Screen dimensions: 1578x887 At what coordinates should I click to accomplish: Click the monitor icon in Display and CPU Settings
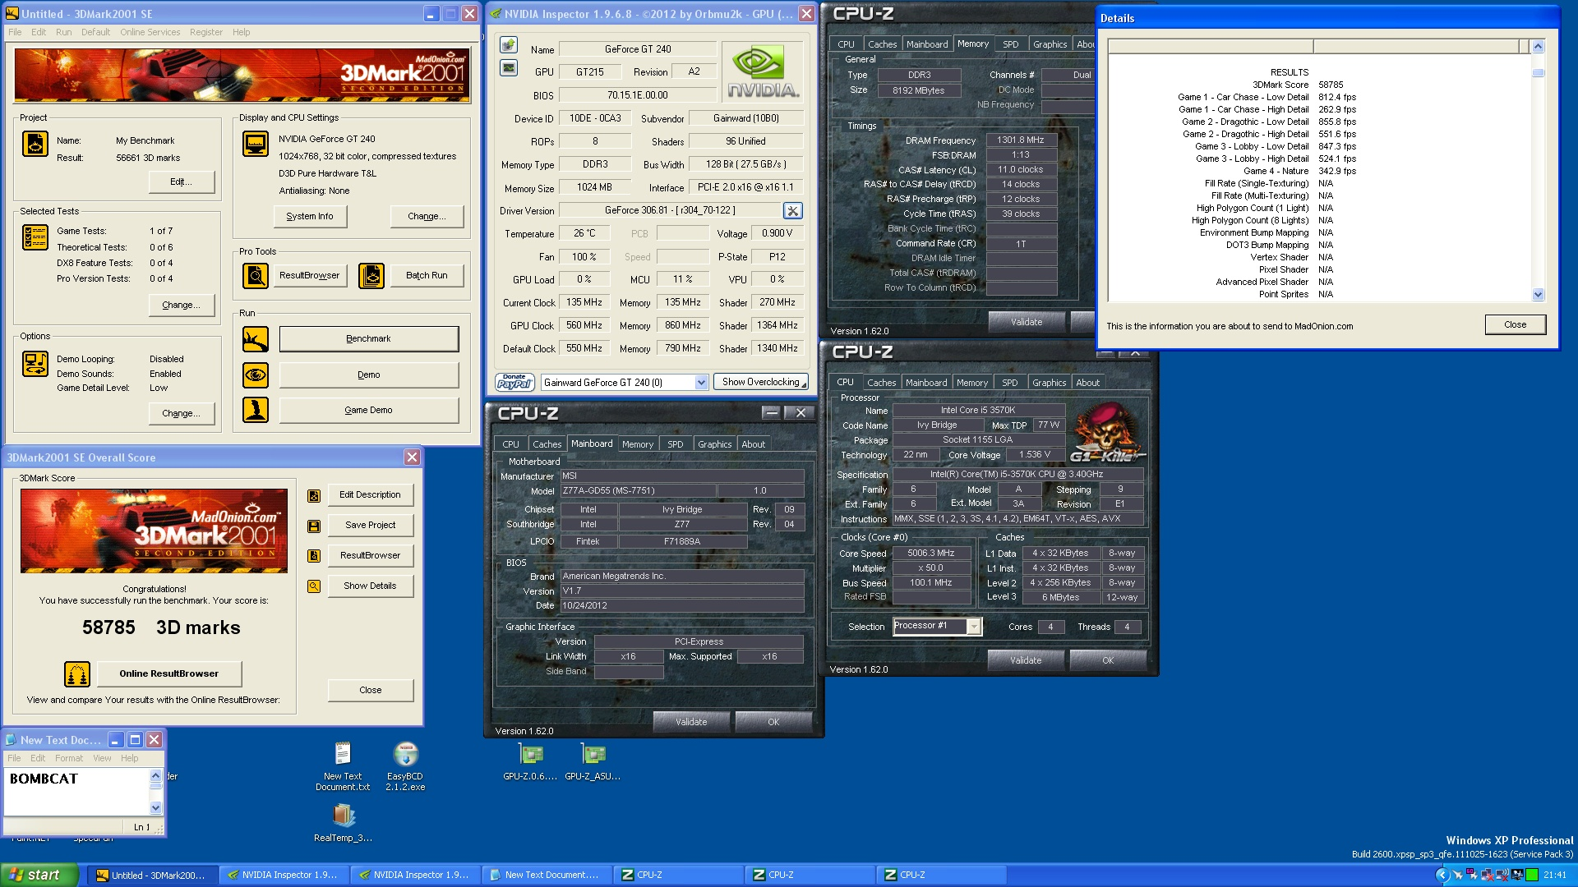pyautogui.click(x=256, y=145)
